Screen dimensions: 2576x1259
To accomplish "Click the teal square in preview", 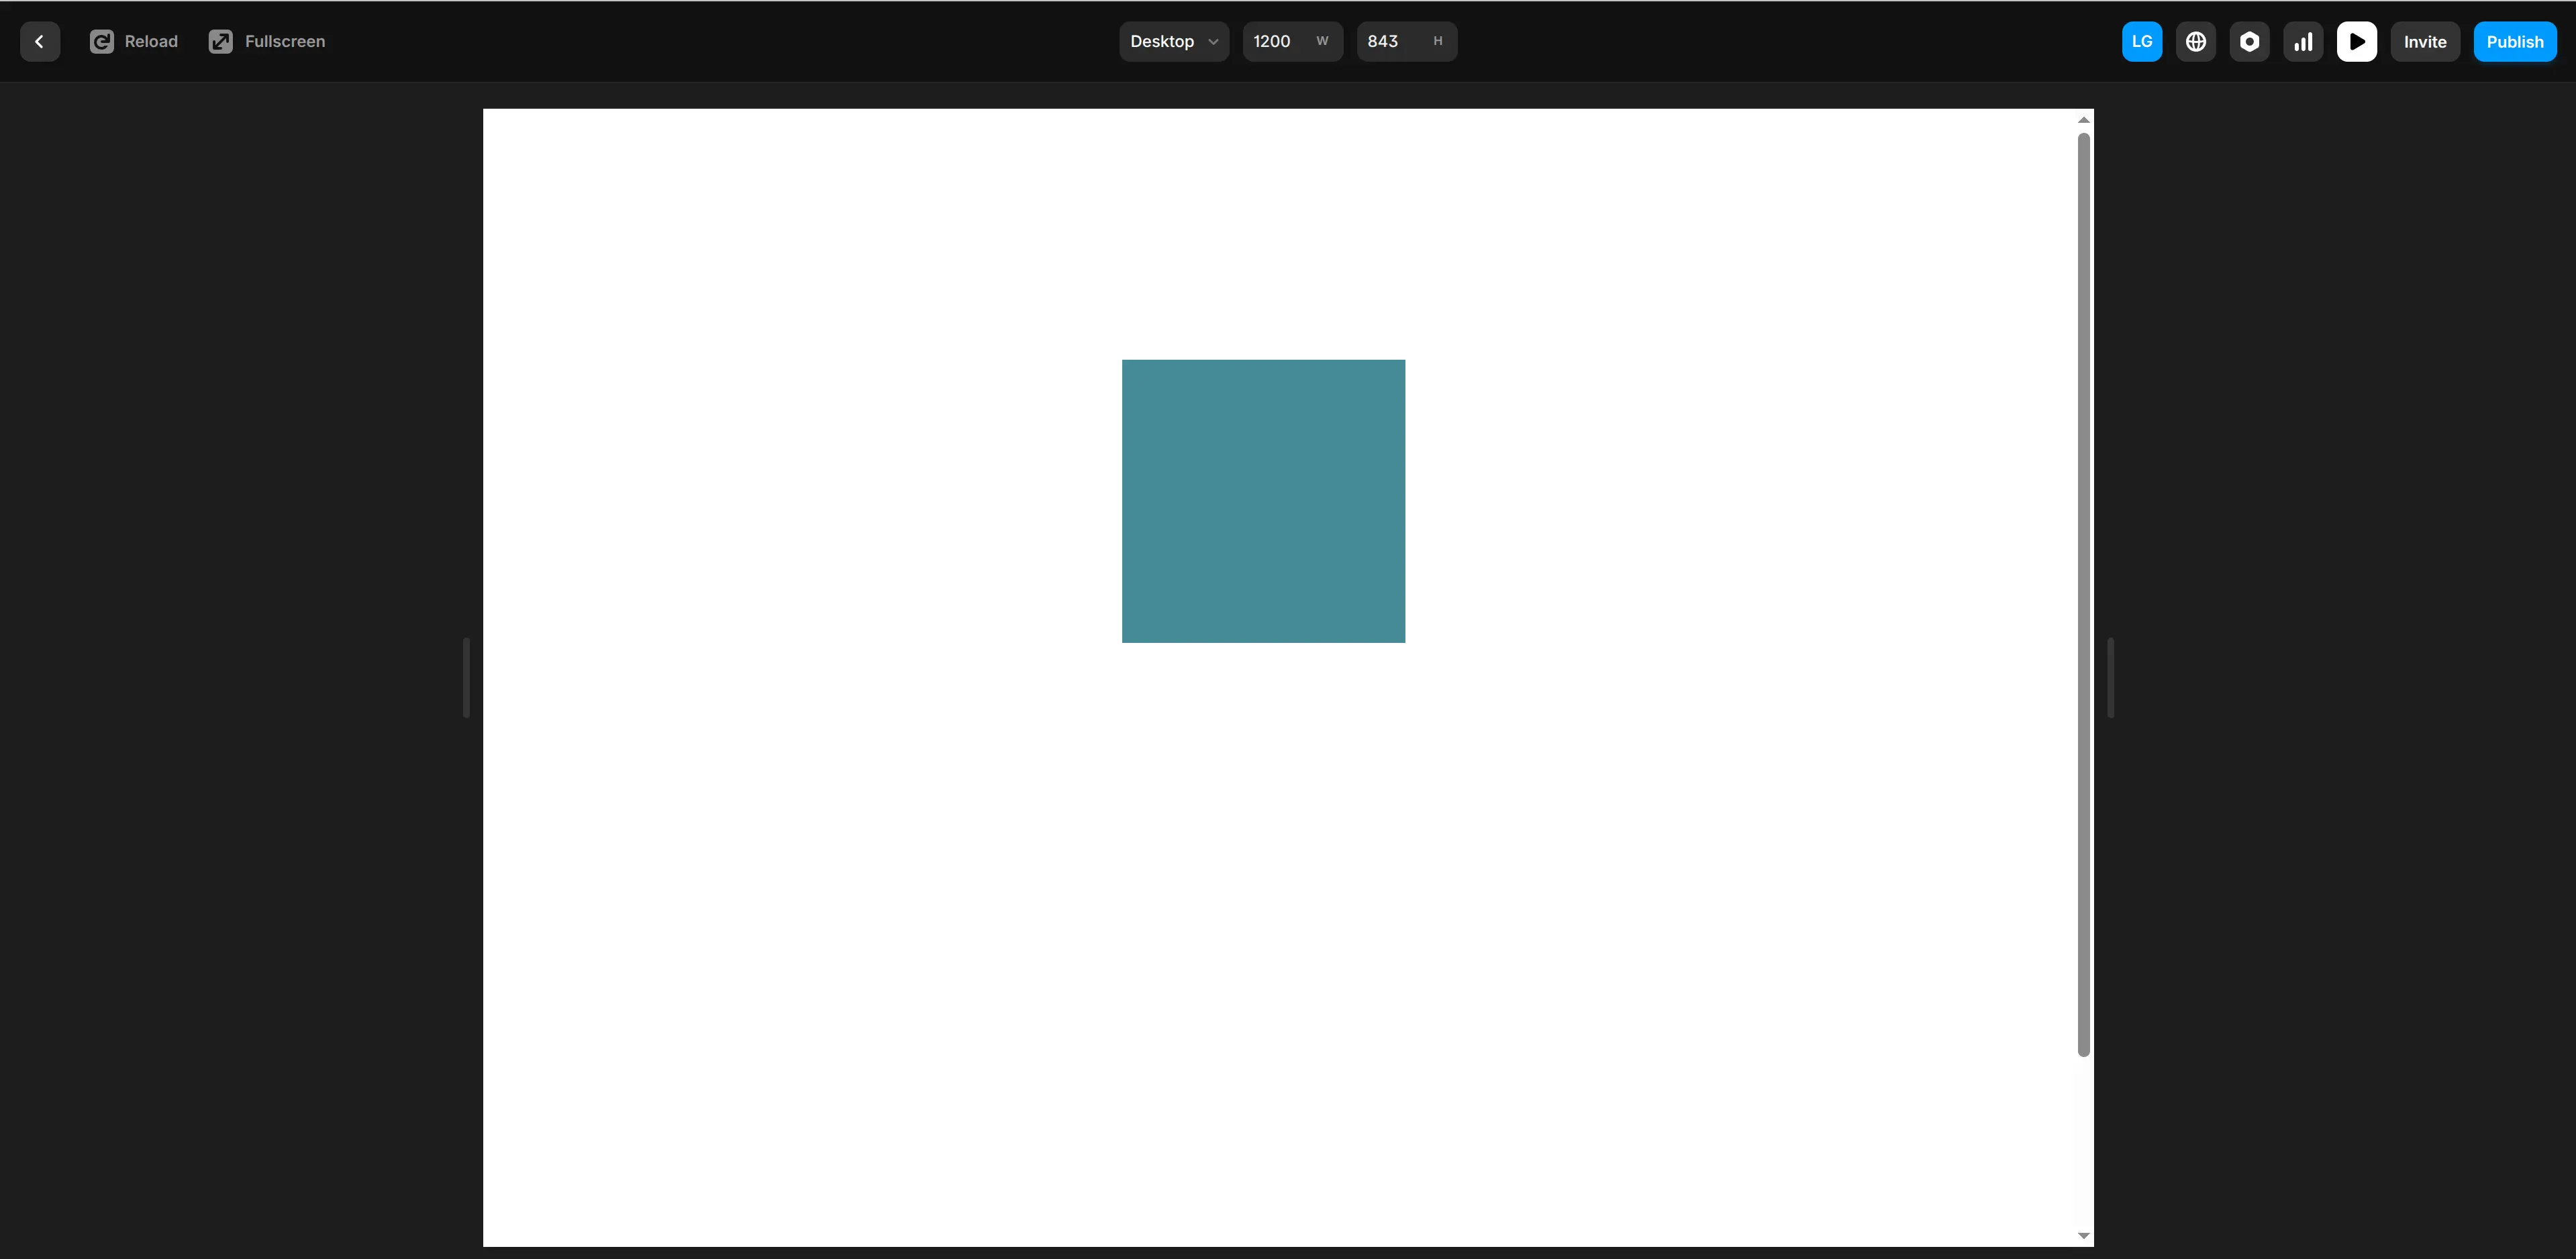I will pyautogui.click(x=1263, y=501).
